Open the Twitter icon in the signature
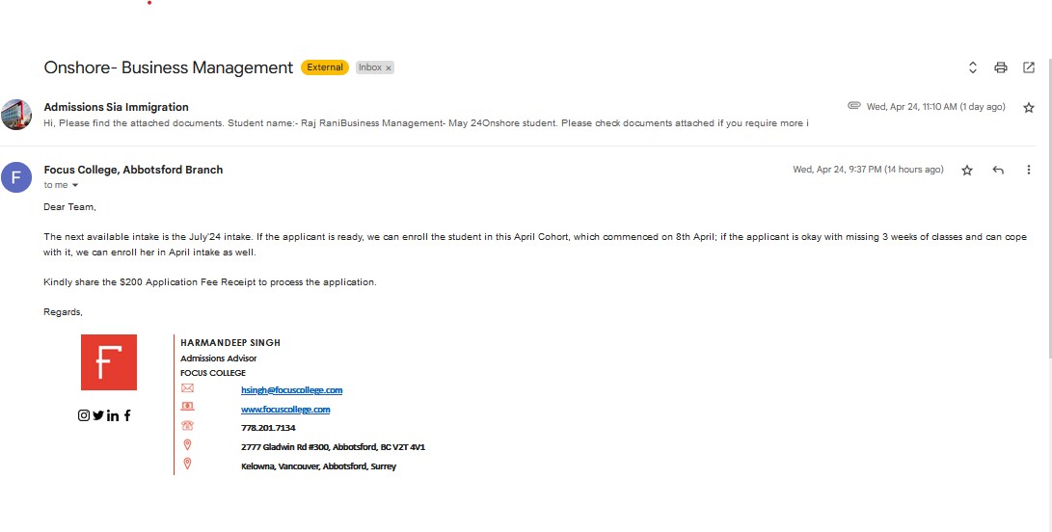The height and width of the screenshot is (532, 1052). tap(98, 415)
